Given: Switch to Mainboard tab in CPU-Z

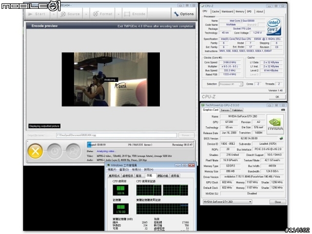Looking at the screenshot, I should pyautogui.click(x=227, y=12).
